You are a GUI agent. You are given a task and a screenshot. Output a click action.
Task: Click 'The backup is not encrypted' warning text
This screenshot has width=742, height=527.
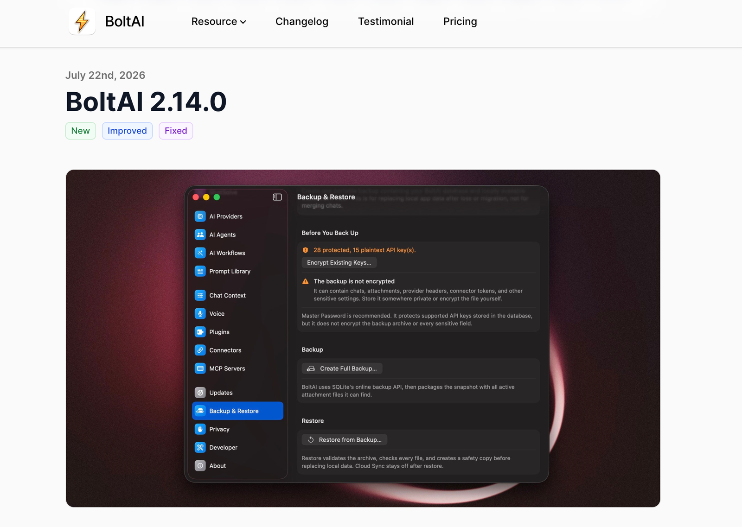click(354, 281)
